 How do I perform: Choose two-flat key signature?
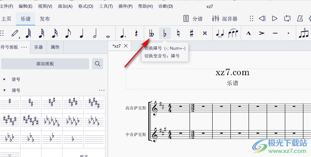(x=52, y=139)
